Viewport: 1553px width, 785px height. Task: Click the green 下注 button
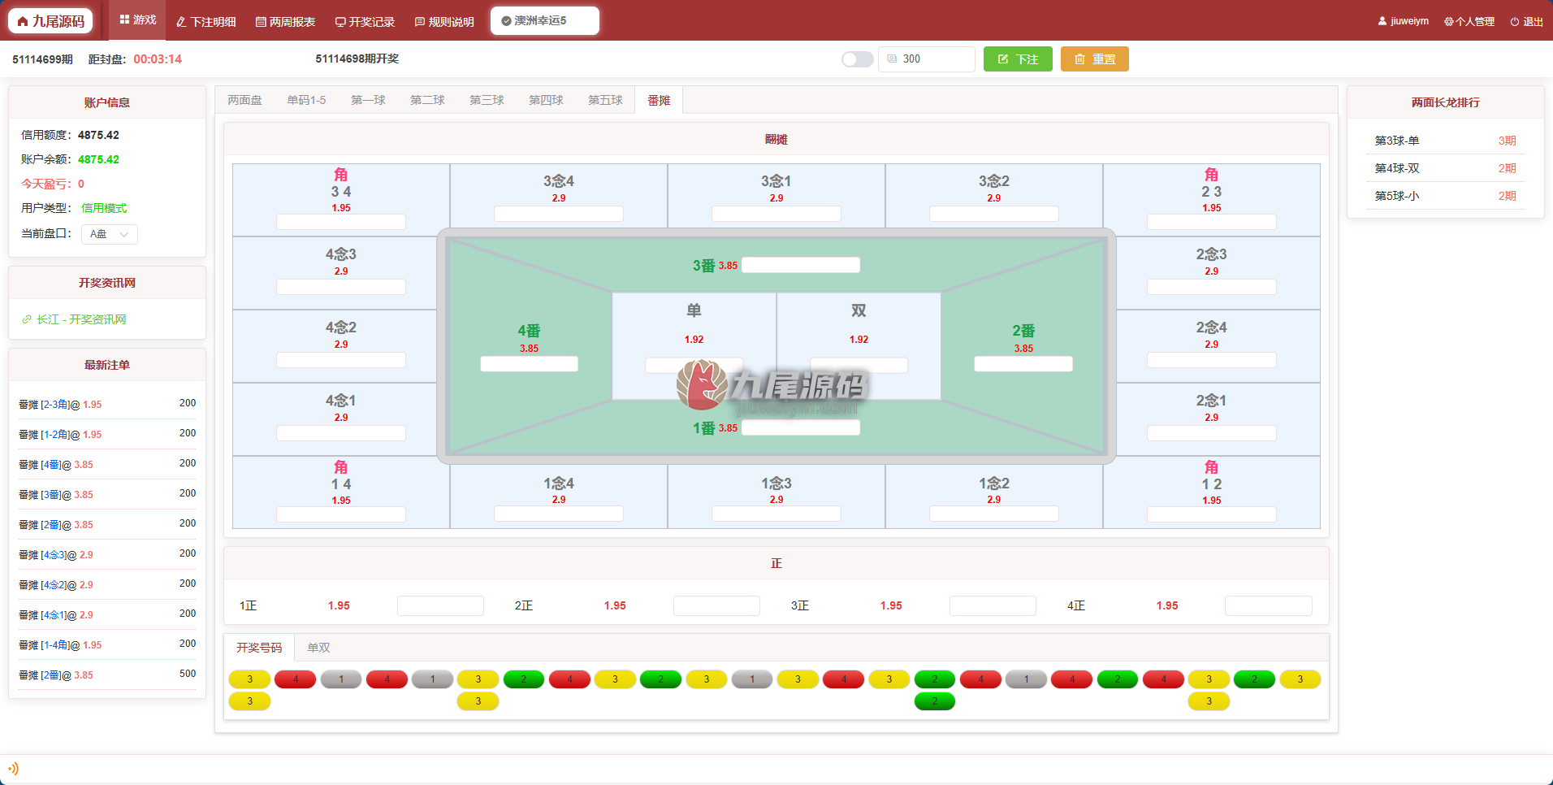click(x=1018, y=59)
